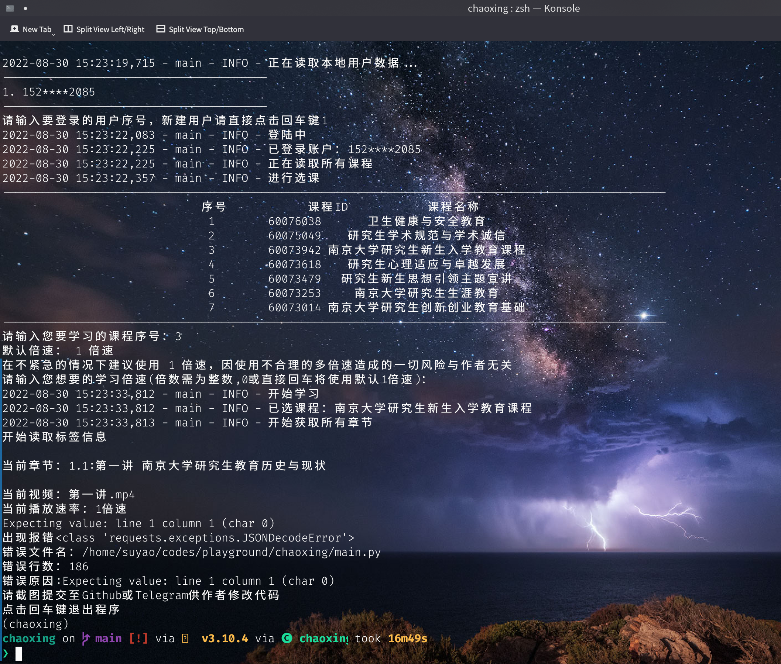Image resolution: width=781 pixels, height=664 pixels.
Task: Click the green conda icon in prompt
Action: (x=287, y=639)
